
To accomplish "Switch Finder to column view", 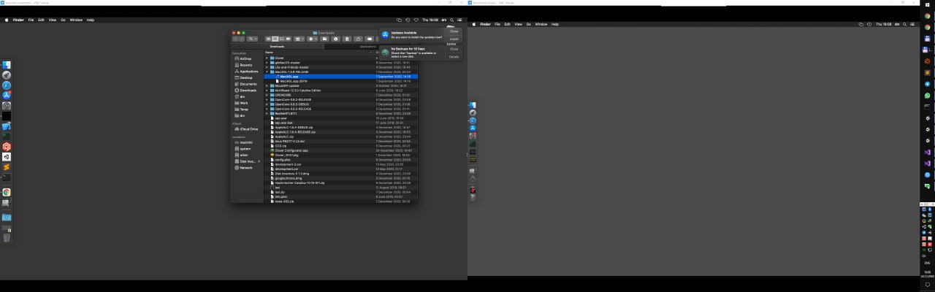I will click(x=282, y=39).
